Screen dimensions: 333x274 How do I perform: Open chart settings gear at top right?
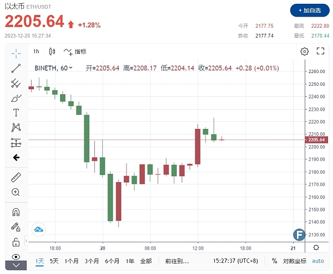coord(304,51)
